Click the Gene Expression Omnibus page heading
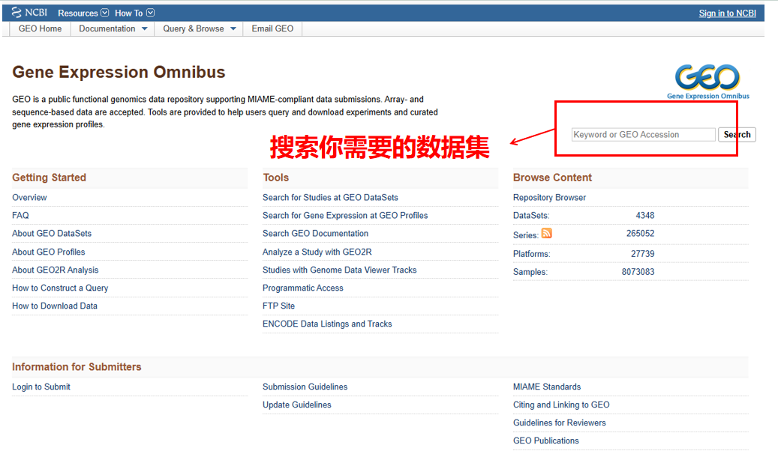 [x=119, y=72]
